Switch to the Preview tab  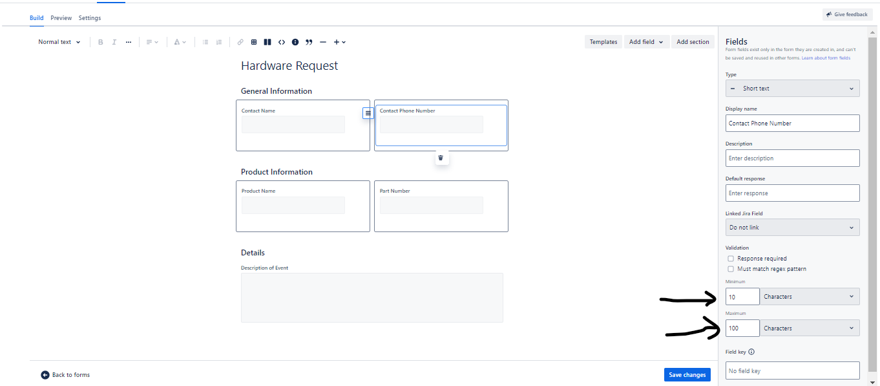61,17
